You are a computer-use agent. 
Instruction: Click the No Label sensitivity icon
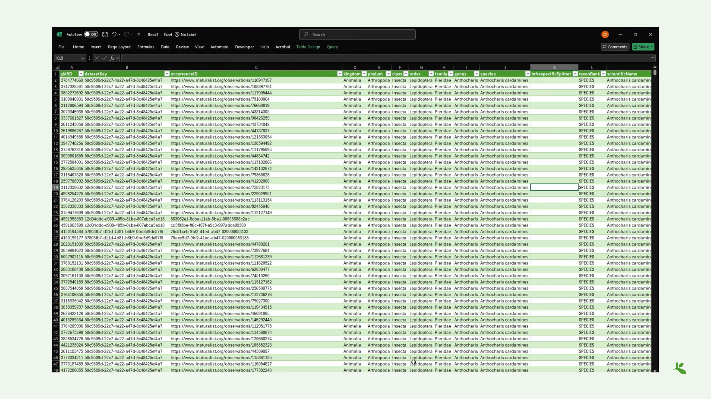177,34
